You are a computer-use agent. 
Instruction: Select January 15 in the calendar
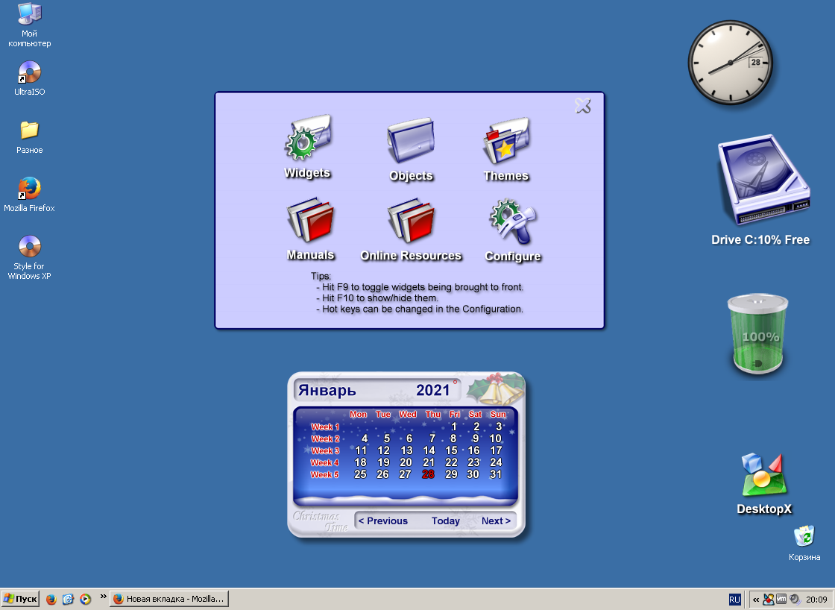(x=452, y=450)
